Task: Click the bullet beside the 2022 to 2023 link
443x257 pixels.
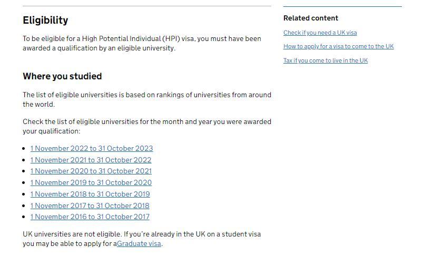Action: click(24, 149)
